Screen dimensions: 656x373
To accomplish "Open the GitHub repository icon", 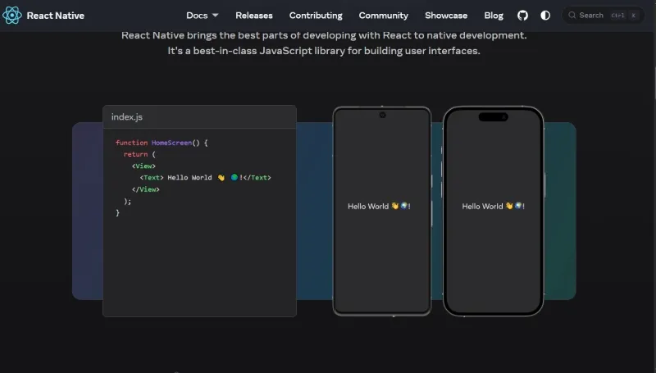I will pyautogui.click(x=522, y=16).
